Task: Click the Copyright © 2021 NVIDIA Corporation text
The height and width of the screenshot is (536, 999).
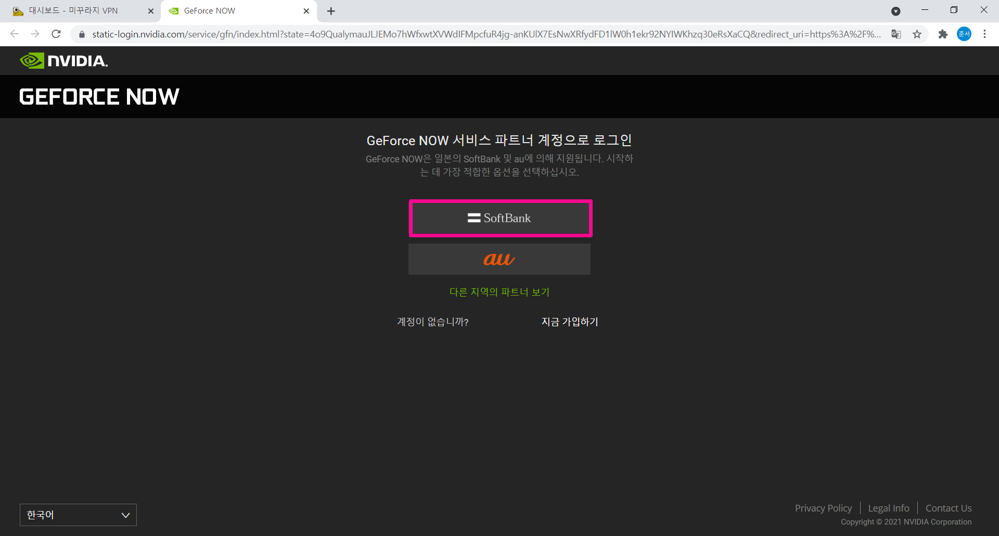Action: point(906,521)
